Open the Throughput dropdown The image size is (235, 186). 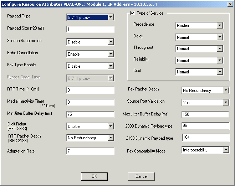coord(220,49)
